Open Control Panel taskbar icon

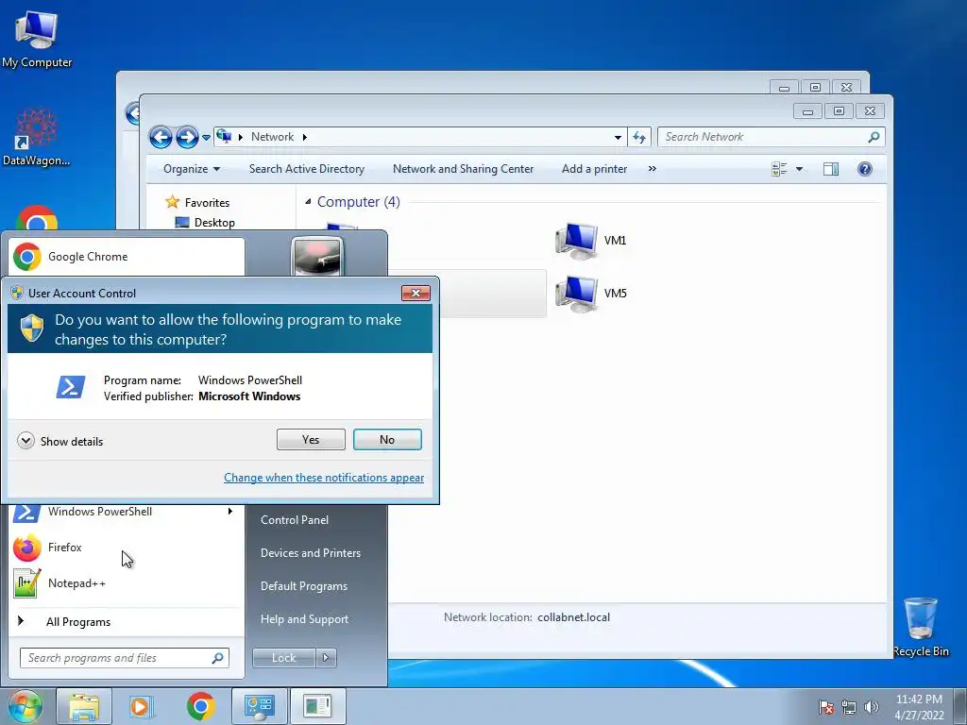pyautogui.click(x=259, y=706)
